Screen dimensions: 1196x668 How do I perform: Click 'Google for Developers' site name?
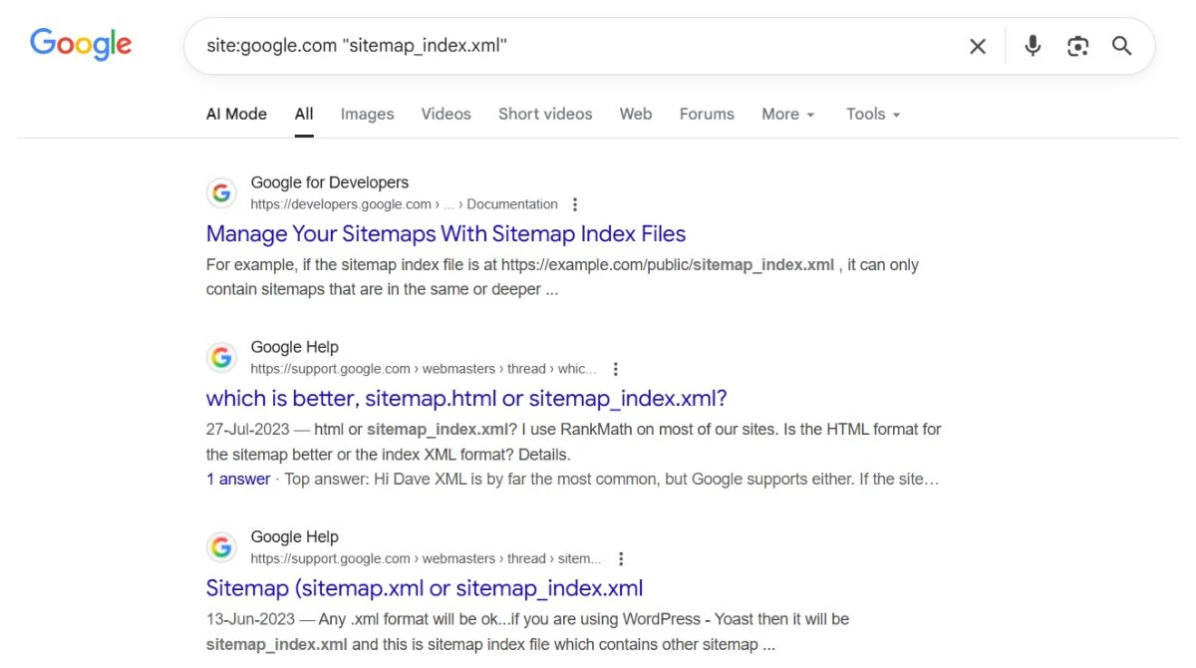(330, 182)
